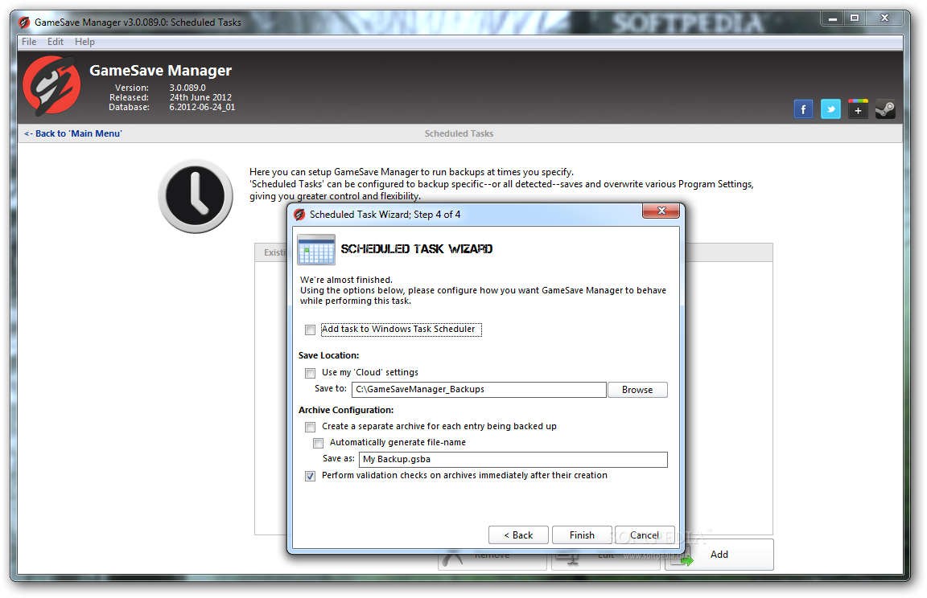Click the 'Archive Configuration:' heading
927x598 pixels.
click(x=346, y=410)
